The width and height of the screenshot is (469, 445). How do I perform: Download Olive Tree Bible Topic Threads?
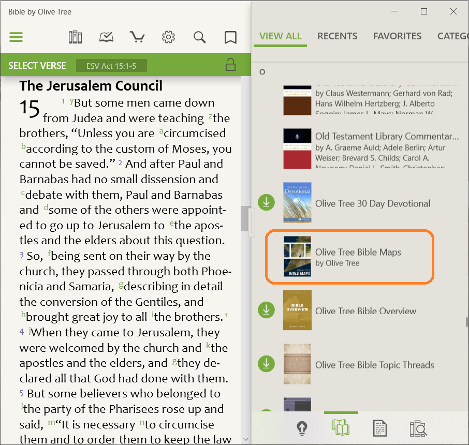pos(266,364)
